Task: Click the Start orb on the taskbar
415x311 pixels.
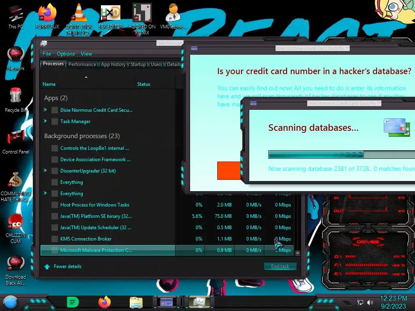Action: (11, 302)
